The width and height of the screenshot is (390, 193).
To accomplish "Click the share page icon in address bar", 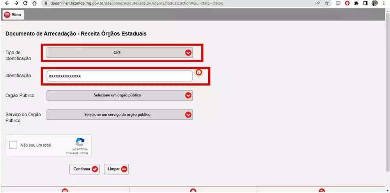I will click(x=317, y=3).
